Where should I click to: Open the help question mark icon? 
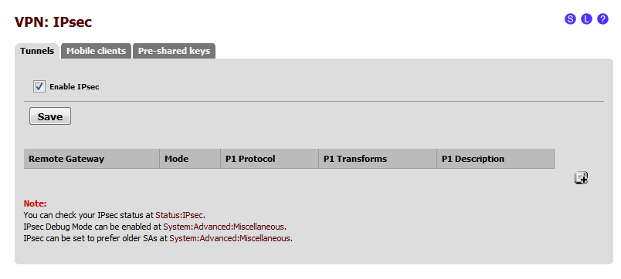tap(602, 19)
